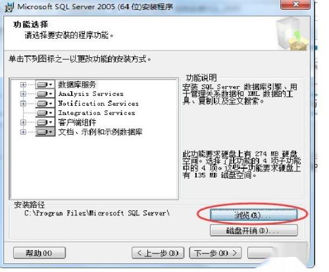Click the 磁盘开销(D)... disk cost button
The height and width of the screenshot is (272, 329).
click(254, 231)
